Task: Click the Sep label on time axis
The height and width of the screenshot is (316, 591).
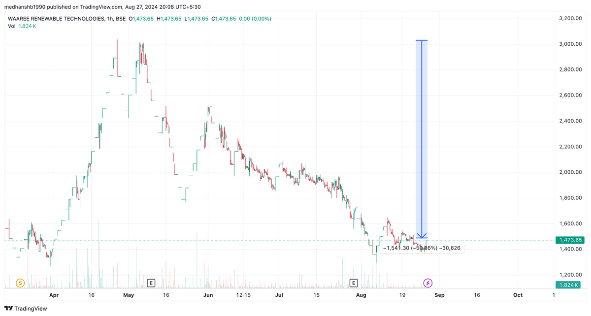Action: coord(439,295)
